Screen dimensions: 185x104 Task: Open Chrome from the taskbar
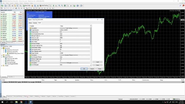pyautogui.click(x=21, y=102)
